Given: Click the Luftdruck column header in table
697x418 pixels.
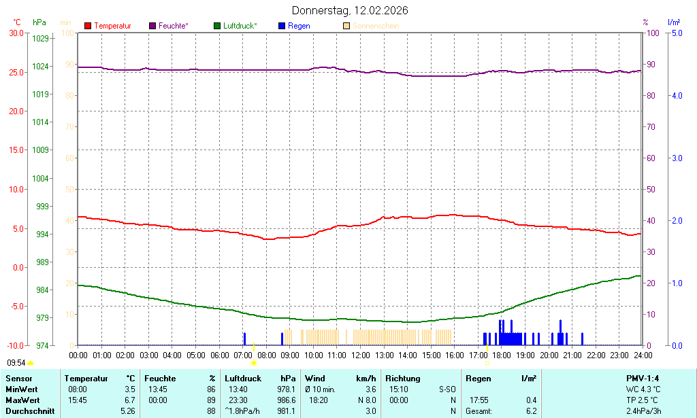Looking at the screenshot, I should point(243,379).
